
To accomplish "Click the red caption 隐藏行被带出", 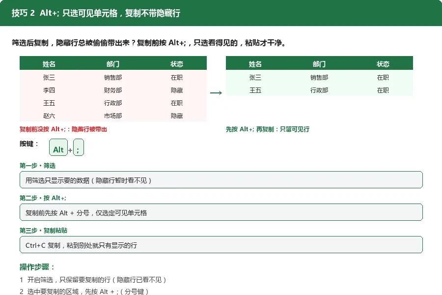I will coord(63,129).
